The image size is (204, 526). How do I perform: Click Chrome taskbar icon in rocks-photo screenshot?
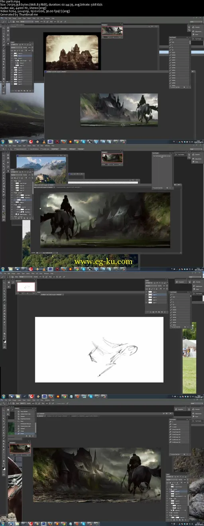point(64,523)
